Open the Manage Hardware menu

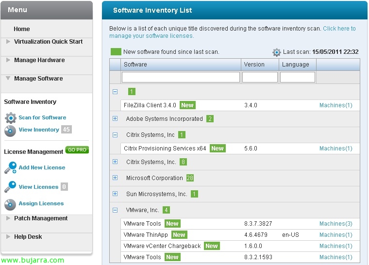coord(39,60)
